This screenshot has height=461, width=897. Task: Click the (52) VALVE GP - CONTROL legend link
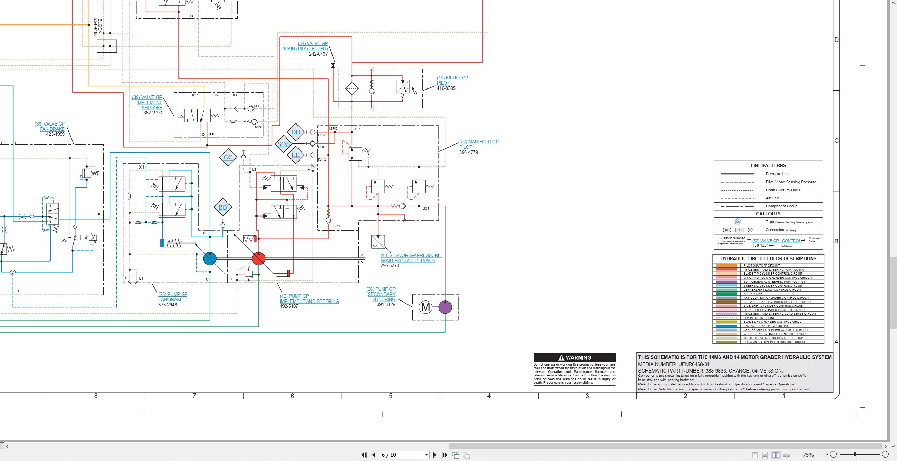click(x=776, y=241)
